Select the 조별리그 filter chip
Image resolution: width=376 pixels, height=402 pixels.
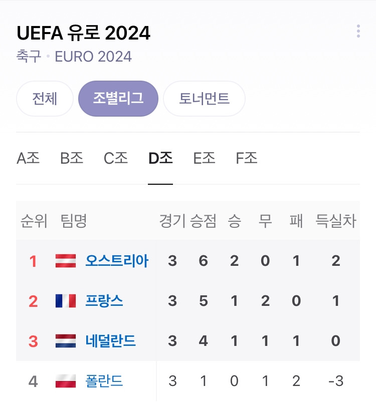(x=118, y=99)
